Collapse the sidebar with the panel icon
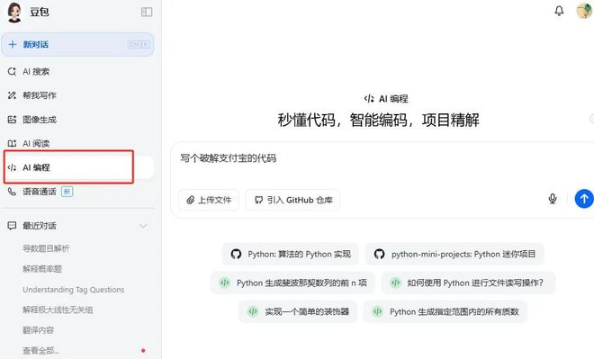 pos(147,12)
